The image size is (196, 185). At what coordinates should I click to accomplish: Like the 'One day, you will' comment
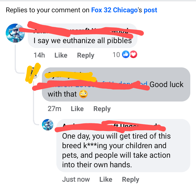pos(106,179)
